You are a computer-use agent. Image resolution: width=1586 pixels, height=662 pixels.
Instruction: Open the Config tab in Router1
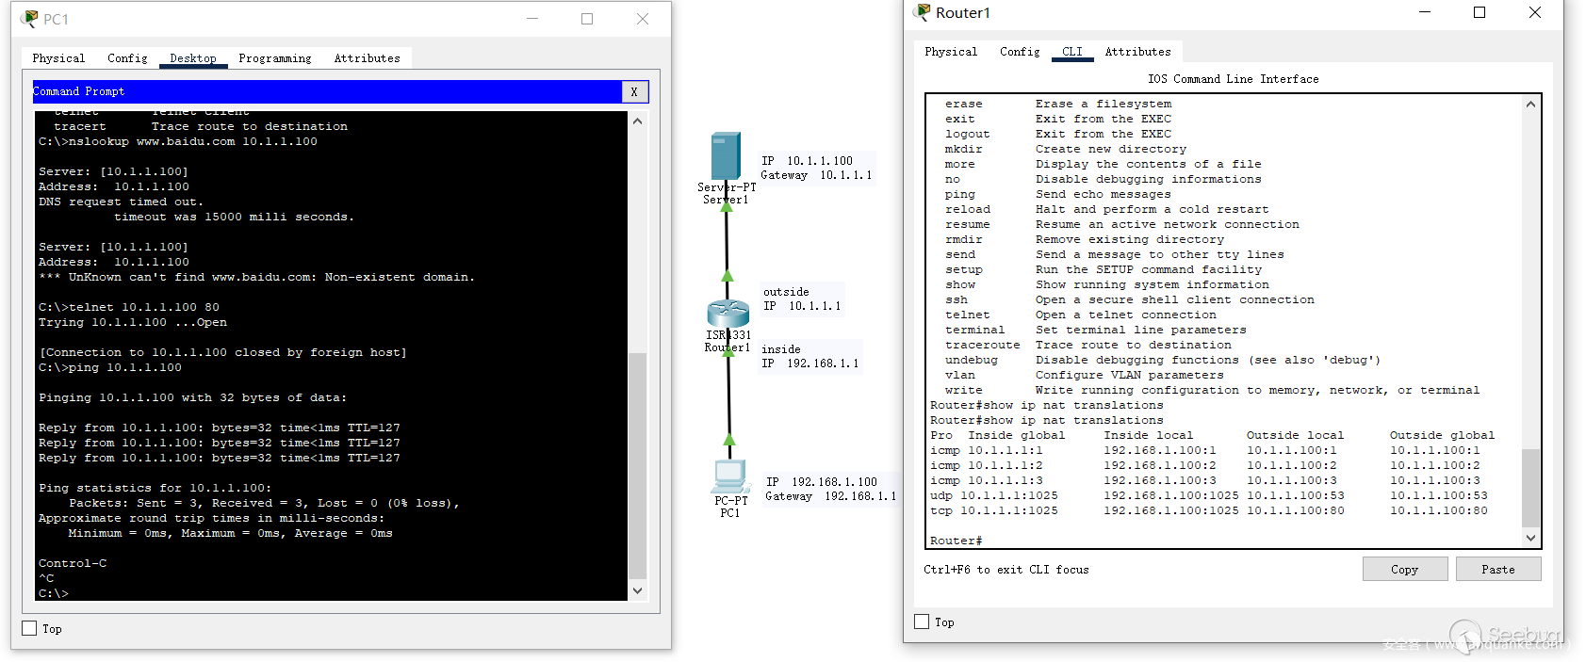(1019, 52)
